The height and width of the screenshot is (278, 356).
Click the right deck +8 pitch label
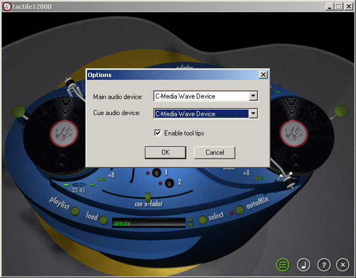click(x=246, y=173)
